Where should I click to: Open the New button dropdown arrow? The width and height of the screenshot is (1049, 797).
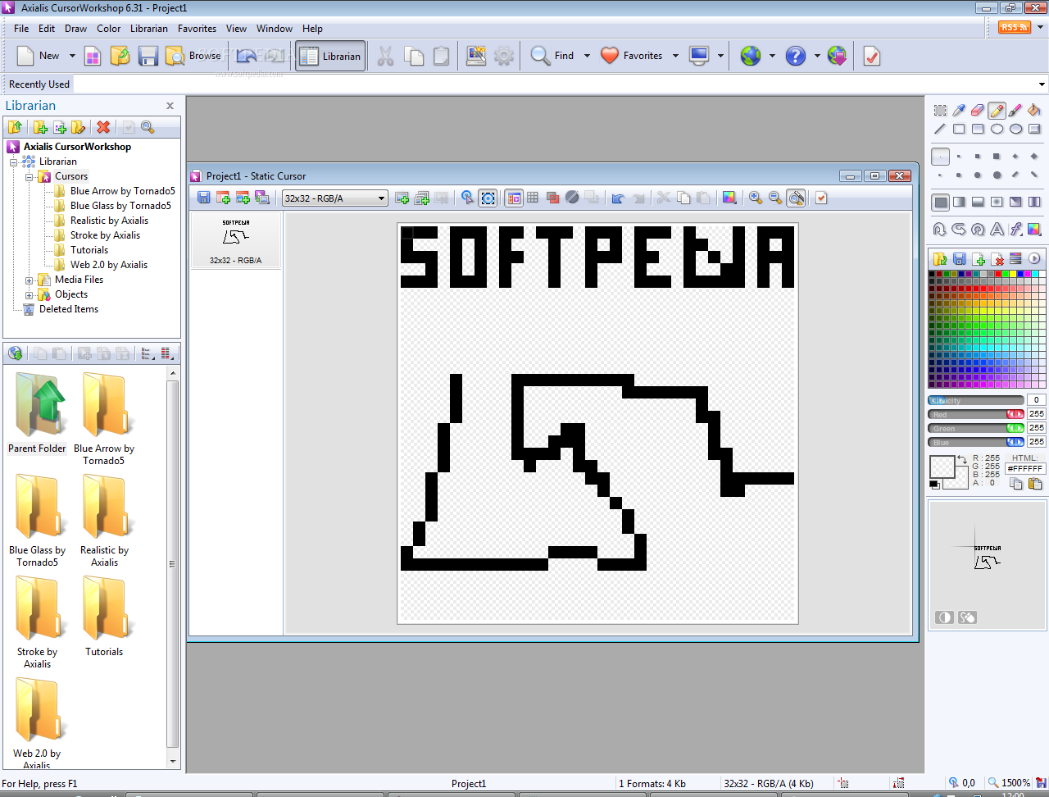(72, 56)
